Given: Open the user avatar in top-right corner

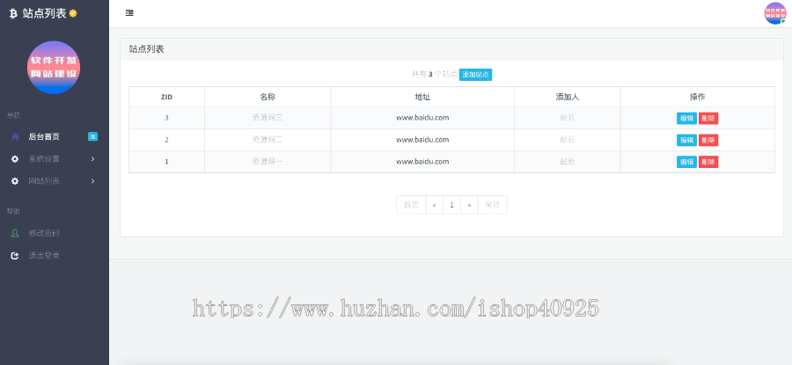Looking at the screenshot, I should [x=774, y=13].
